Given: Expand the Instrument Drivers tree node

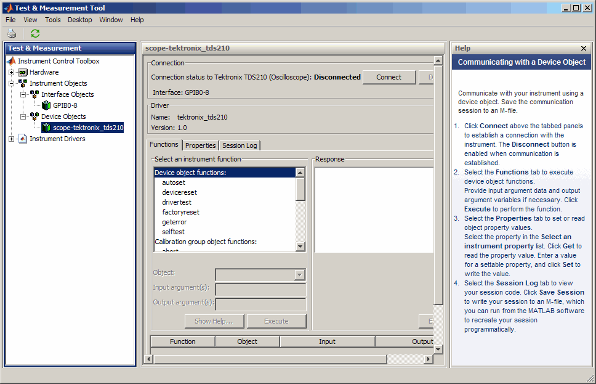Looking at the screenshot, I should [11, 139].
